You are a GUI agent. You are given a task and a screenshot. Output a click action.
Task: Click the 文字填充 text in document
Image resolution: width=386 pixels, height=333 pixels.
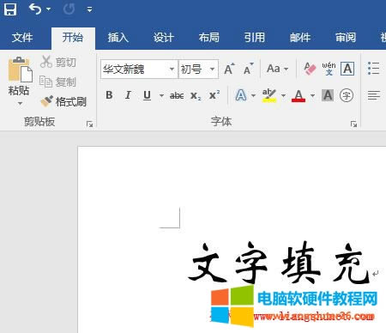280,263
